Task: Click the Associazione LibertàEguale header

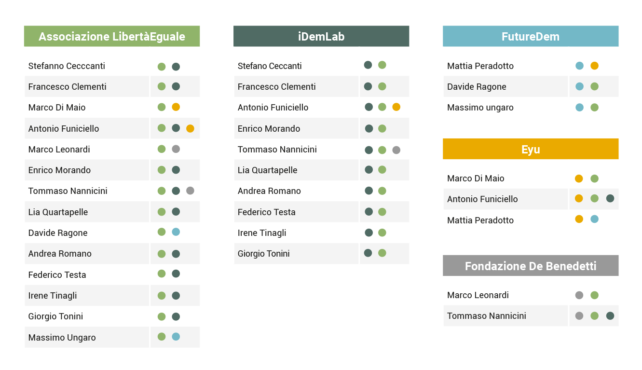Action: click(112, 36)
